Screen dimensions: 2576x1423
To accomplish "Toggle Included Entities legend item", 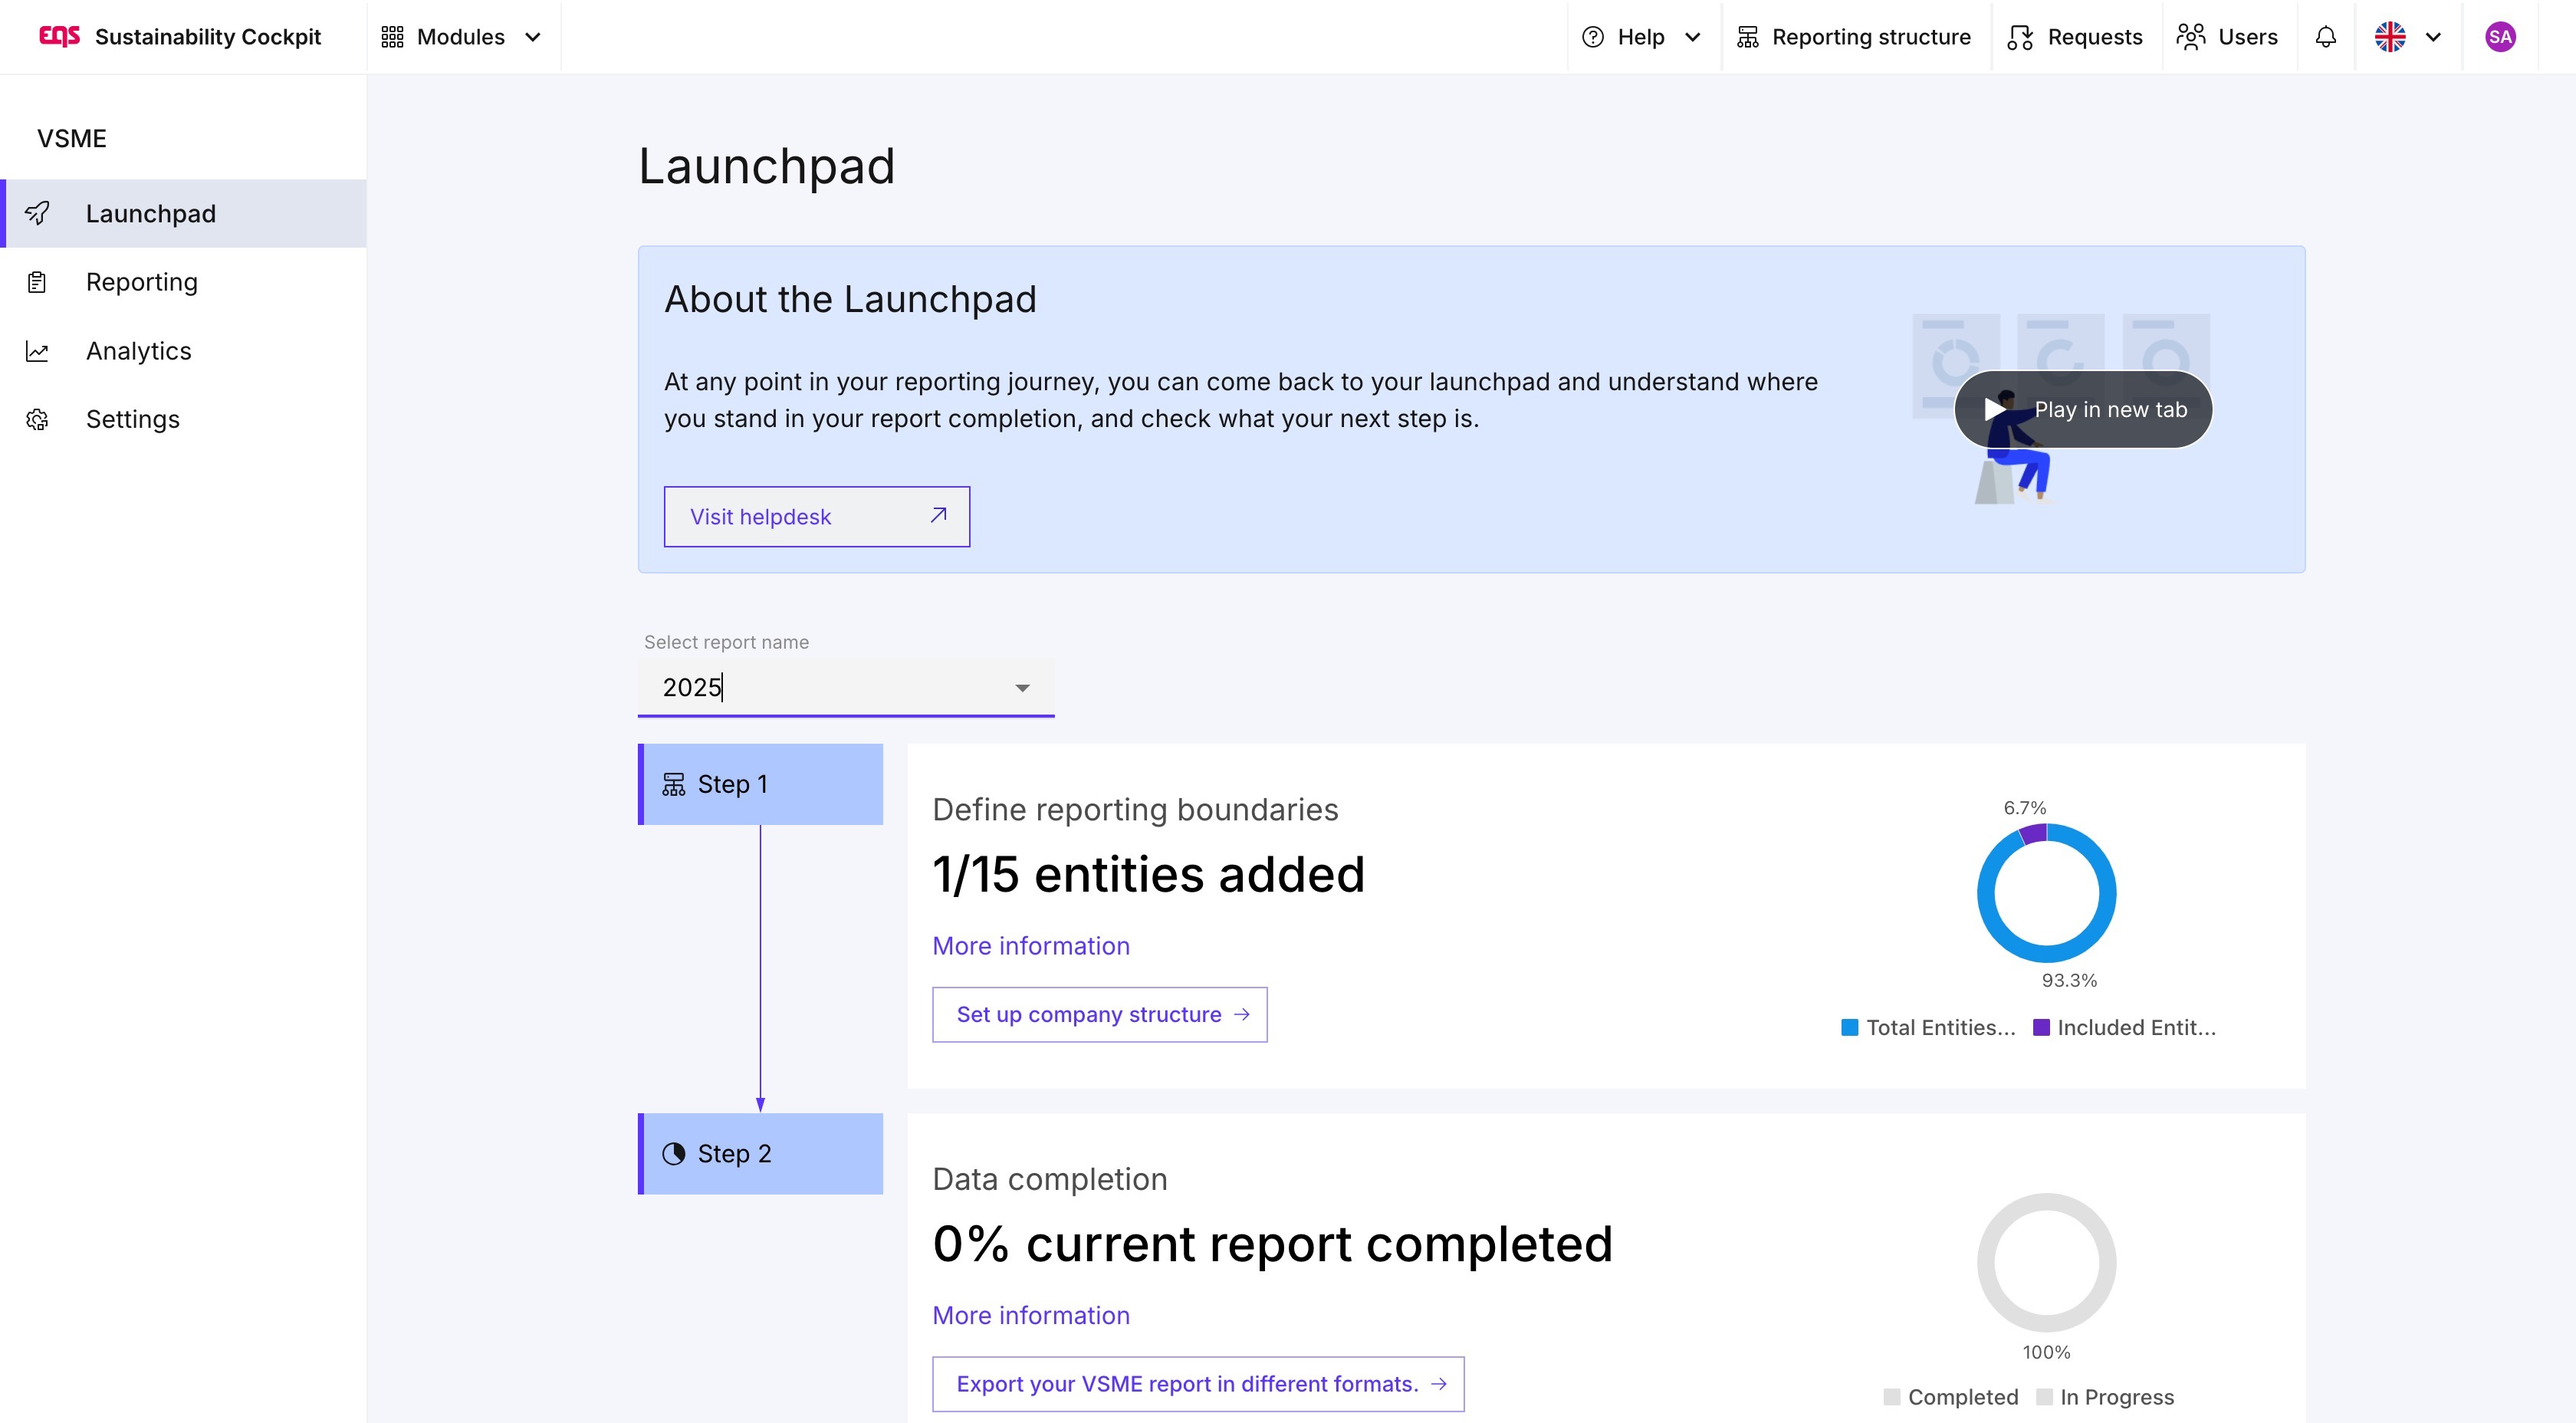I will tap(2124, 1027).
